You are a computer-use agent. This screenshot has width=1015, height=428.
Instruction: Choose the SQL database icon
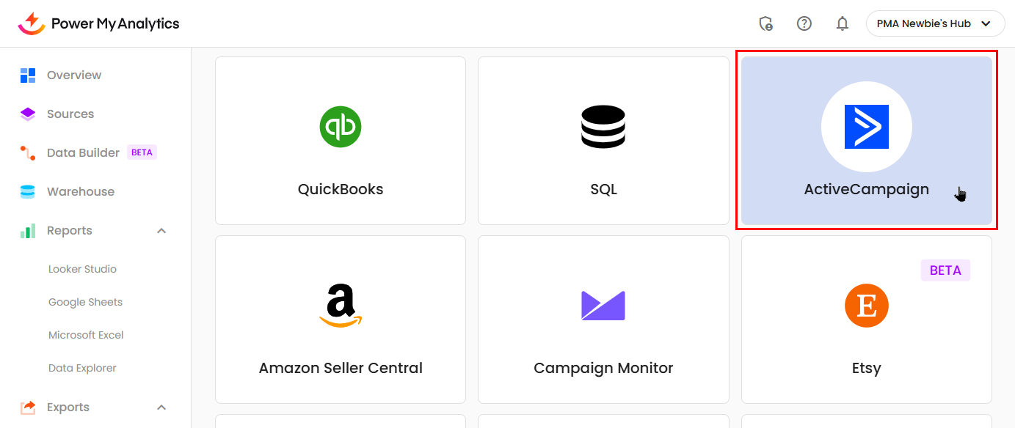pyautogui.click(x=603, y=127)
